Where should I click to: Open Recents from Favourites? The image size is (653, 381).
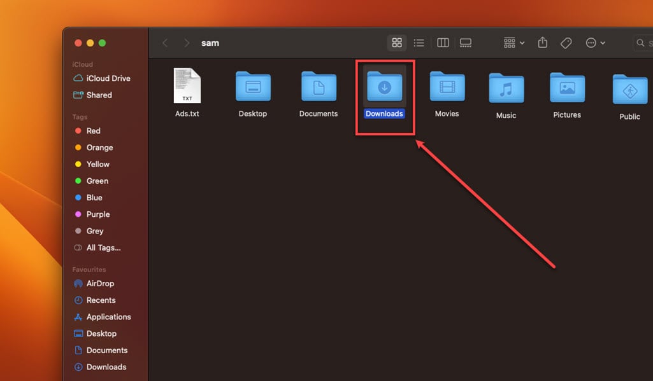94,300
